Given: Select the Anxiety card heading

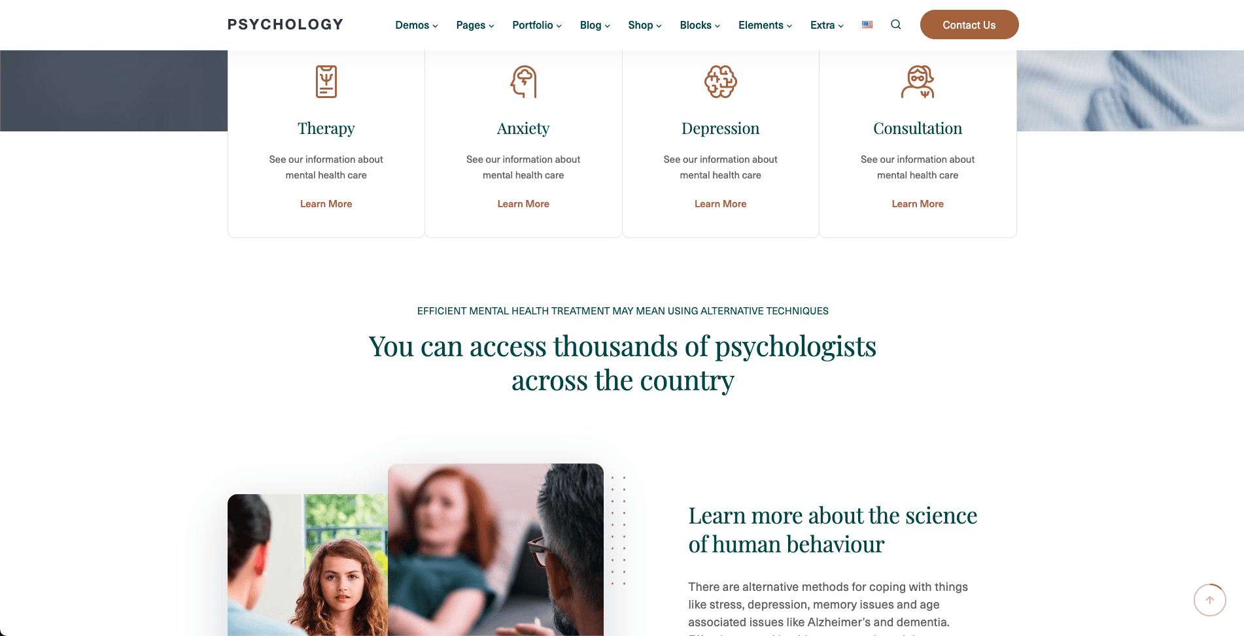Looking at the screenshot, I should 523,128.
